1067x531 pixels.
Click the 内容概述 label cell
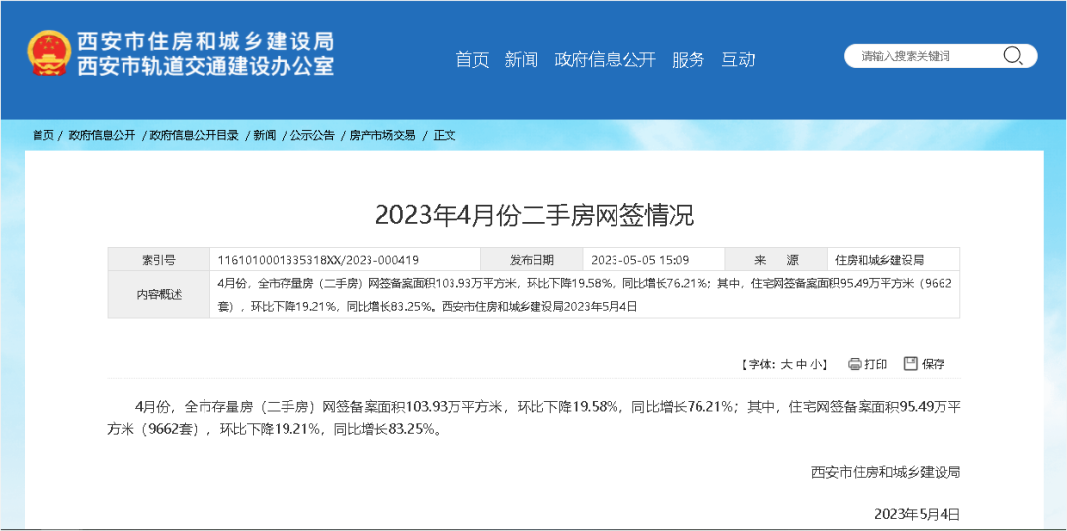158,295
